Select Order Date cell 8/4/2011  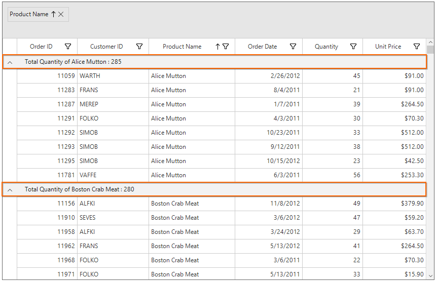coord(269,90)
